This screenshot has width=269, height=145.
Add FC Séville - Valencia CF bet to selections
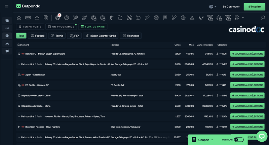point(247,85)
